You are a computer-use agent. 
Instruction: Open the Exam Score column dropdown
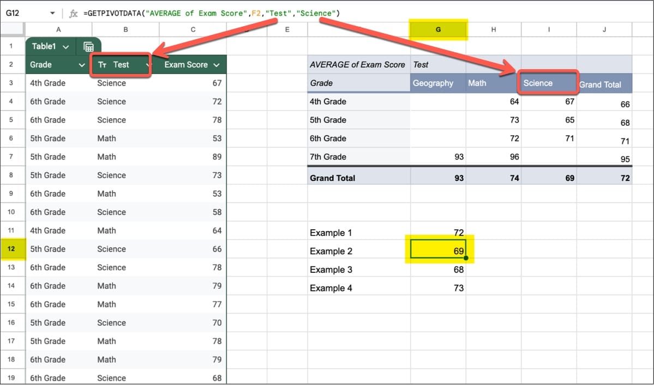217,65
